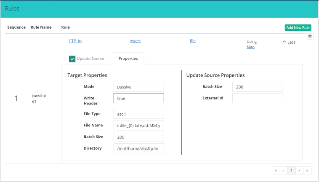Image resolution: width=319 pixels, height=182 pixels.
Task: Switch to the Properties tab
Action: (128, 59)
